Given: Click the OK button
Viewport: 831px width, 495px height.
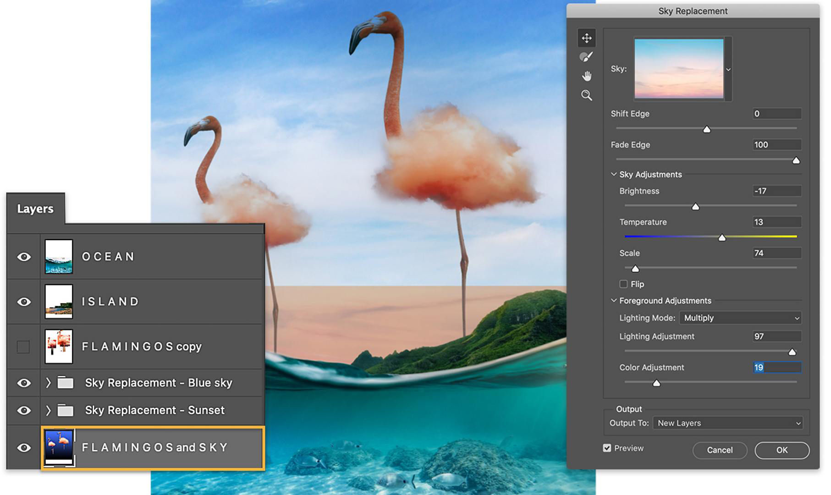Looking at the screenshot, I should coord(781,450).
